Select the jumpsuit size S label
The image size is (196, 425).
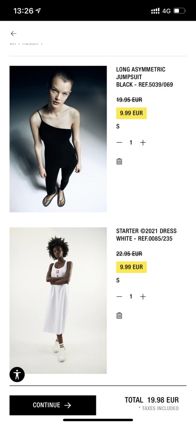118,126
